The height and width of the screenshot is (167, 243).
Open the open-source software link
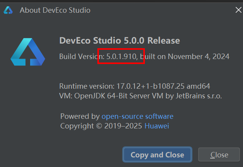pos(137,116)
